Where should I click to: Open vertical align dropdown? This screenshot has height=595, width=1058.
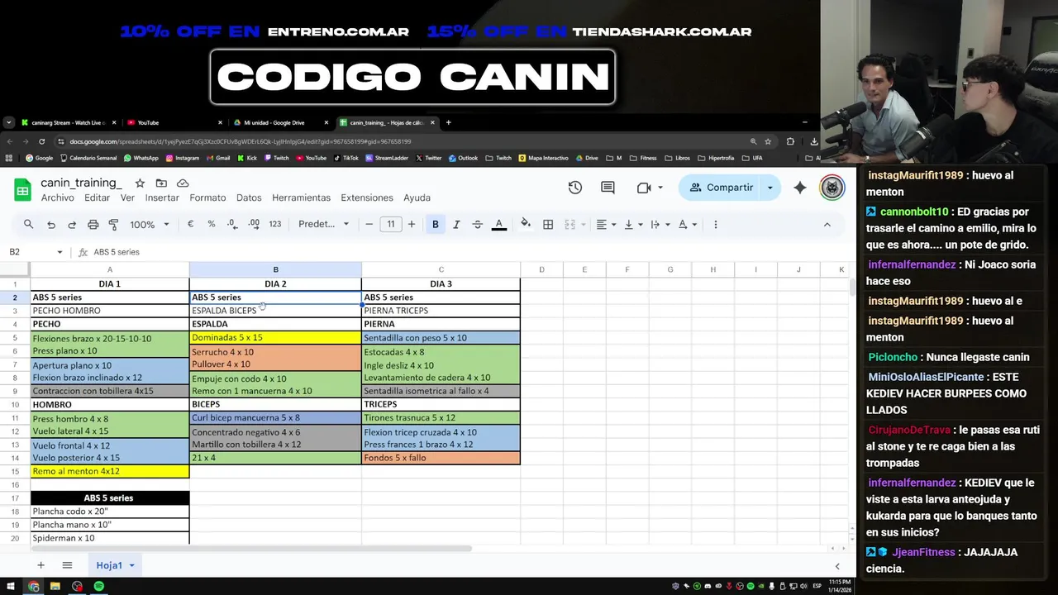[x=632, y=224]
